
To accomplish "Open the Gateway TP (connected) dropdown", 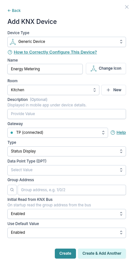I will click(58, 133).
